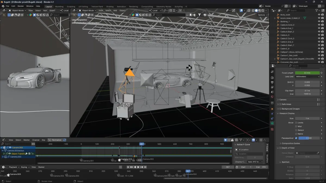Toggle the X Location F-Curve checkbox
Screen dimensions: 326x183
[x=236, y=149]
